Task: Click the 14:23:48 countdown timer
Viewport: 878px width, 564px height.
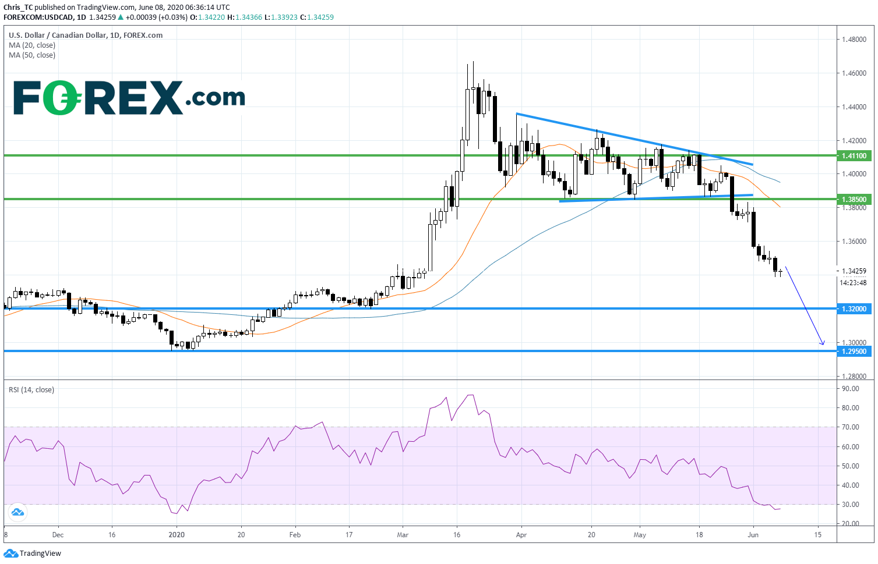Action: coord(854,283)
